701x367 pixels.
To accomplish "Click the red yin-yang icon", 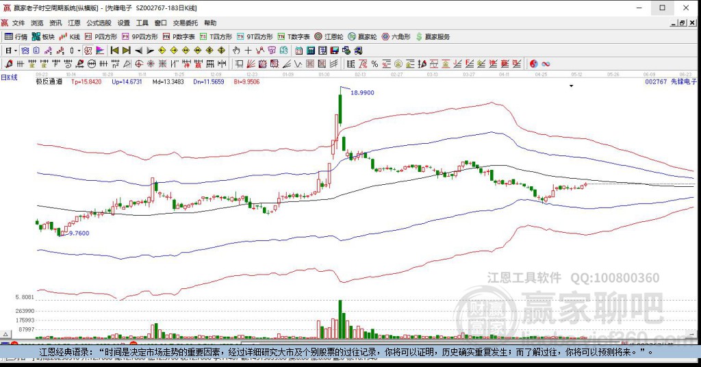I will click(534, 64).
